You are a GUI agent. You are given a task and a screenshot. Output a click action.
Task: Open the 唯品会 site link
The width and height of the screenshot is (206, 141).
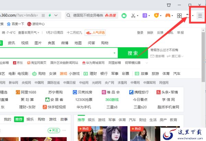click(x=111, y=92)
